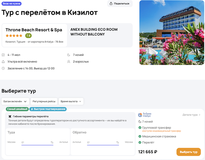Click the calendar icon by 4 - 11 июл
The image size is (205, 160).
(3, 55)
